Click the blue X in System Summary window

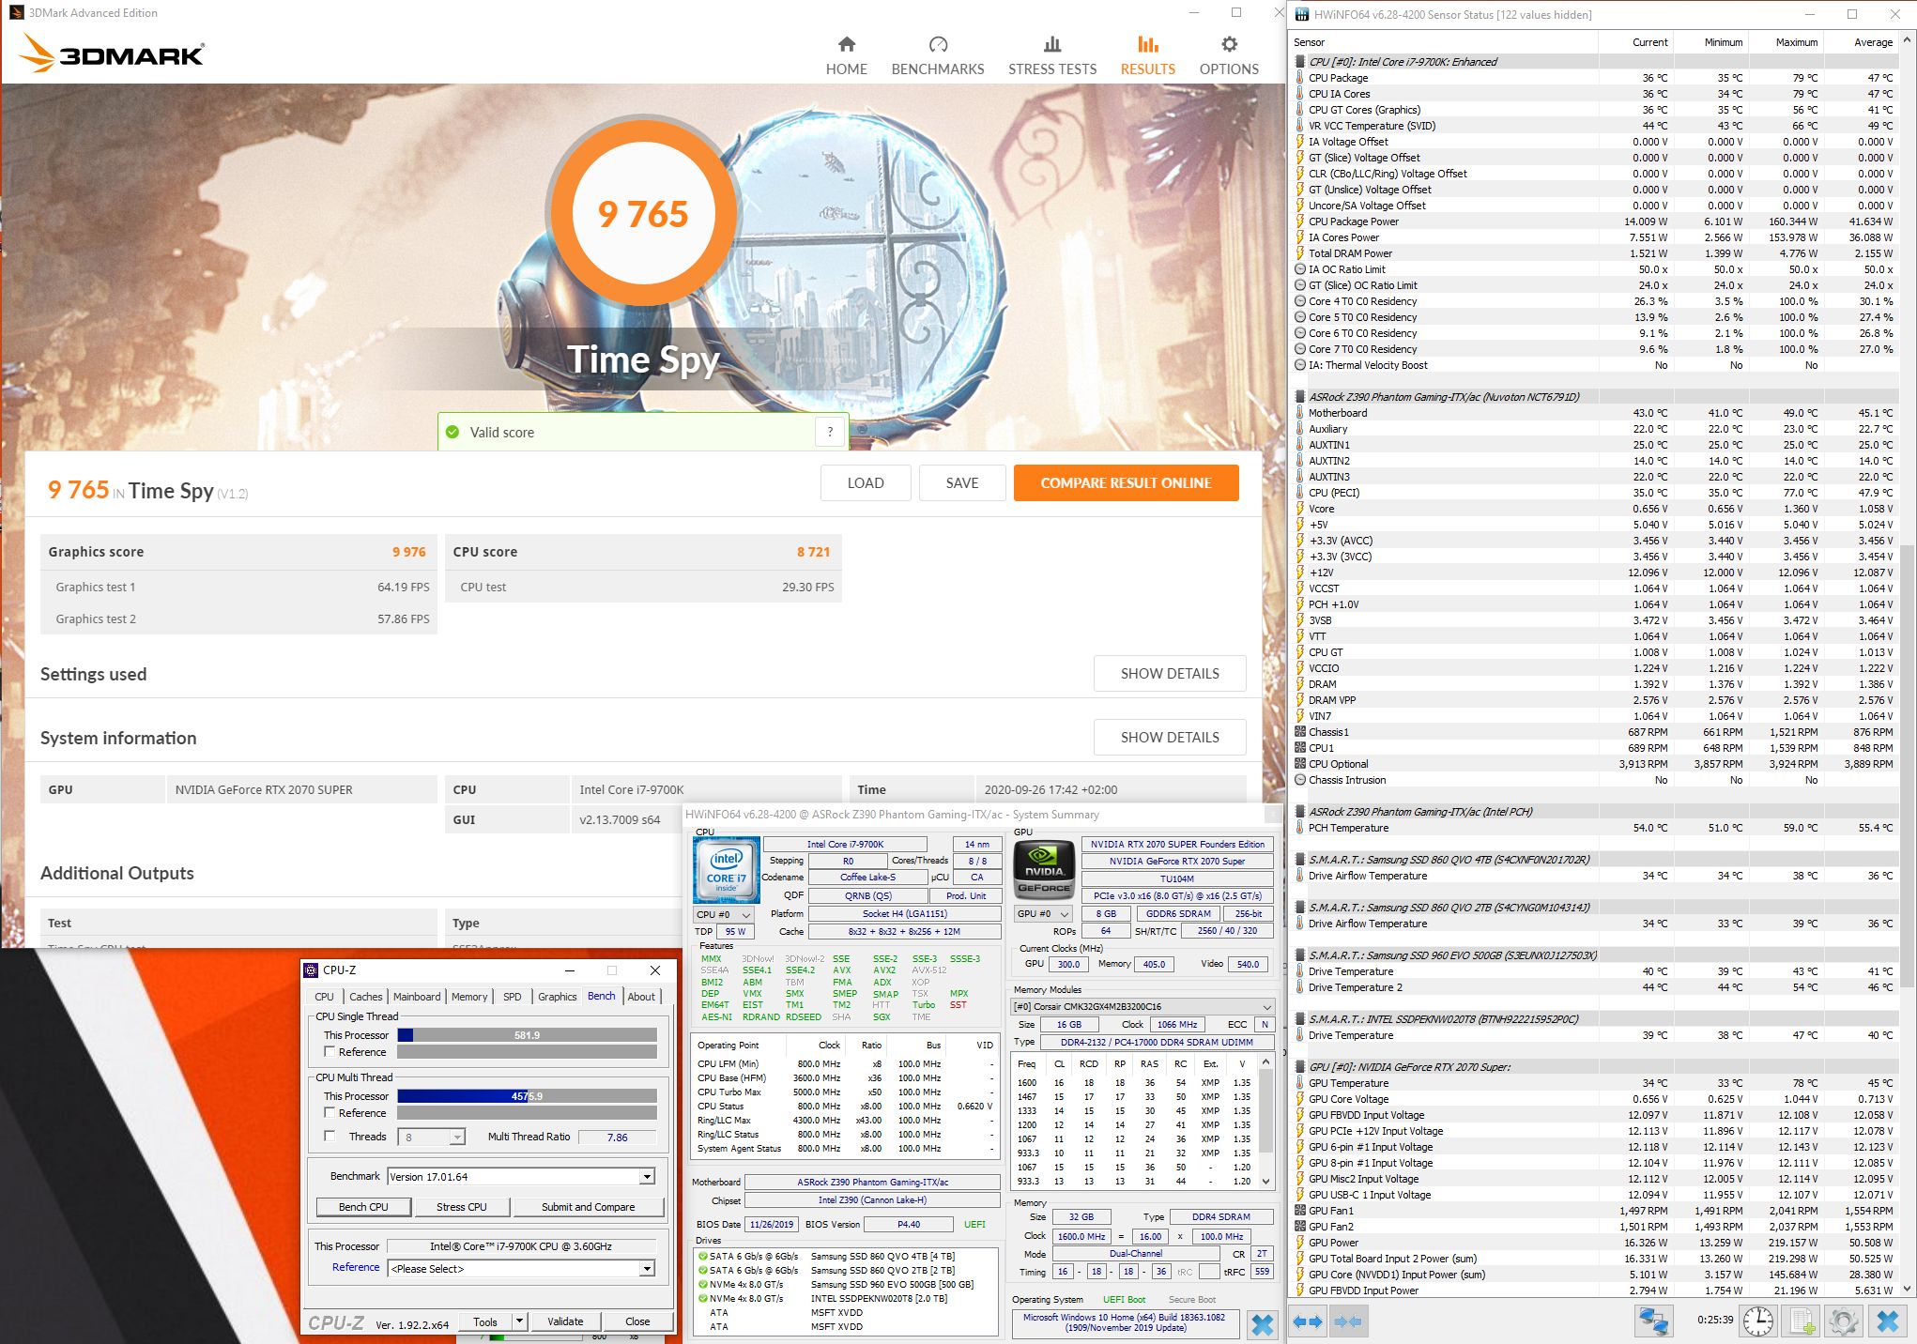1263,1324
